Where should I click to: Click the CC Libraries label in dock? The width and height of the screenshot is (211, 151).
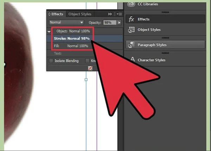pos(148,4)
